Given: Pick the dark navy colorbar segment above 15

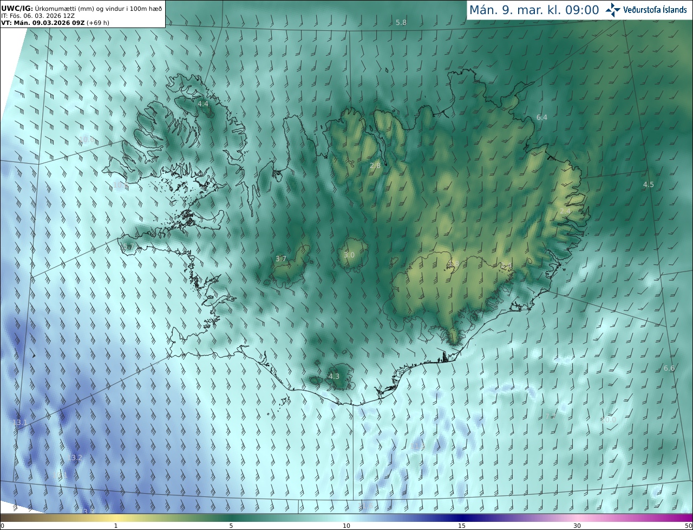Looking at the screenshot, I should (462, 518).
